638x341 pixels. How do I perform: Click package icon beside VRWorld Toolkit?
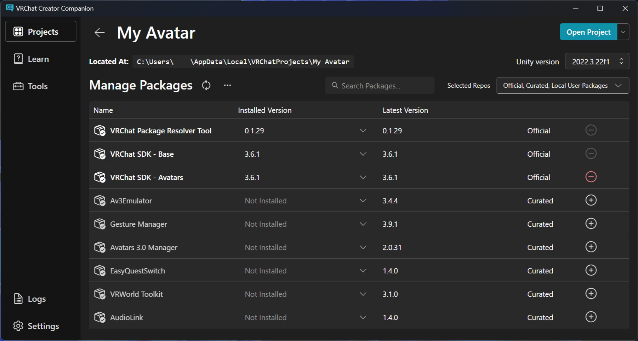pyautogui.click(x=100, y=294)
